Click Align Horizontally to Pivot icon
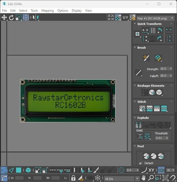177x182 pixels. (x=145, y=31)
